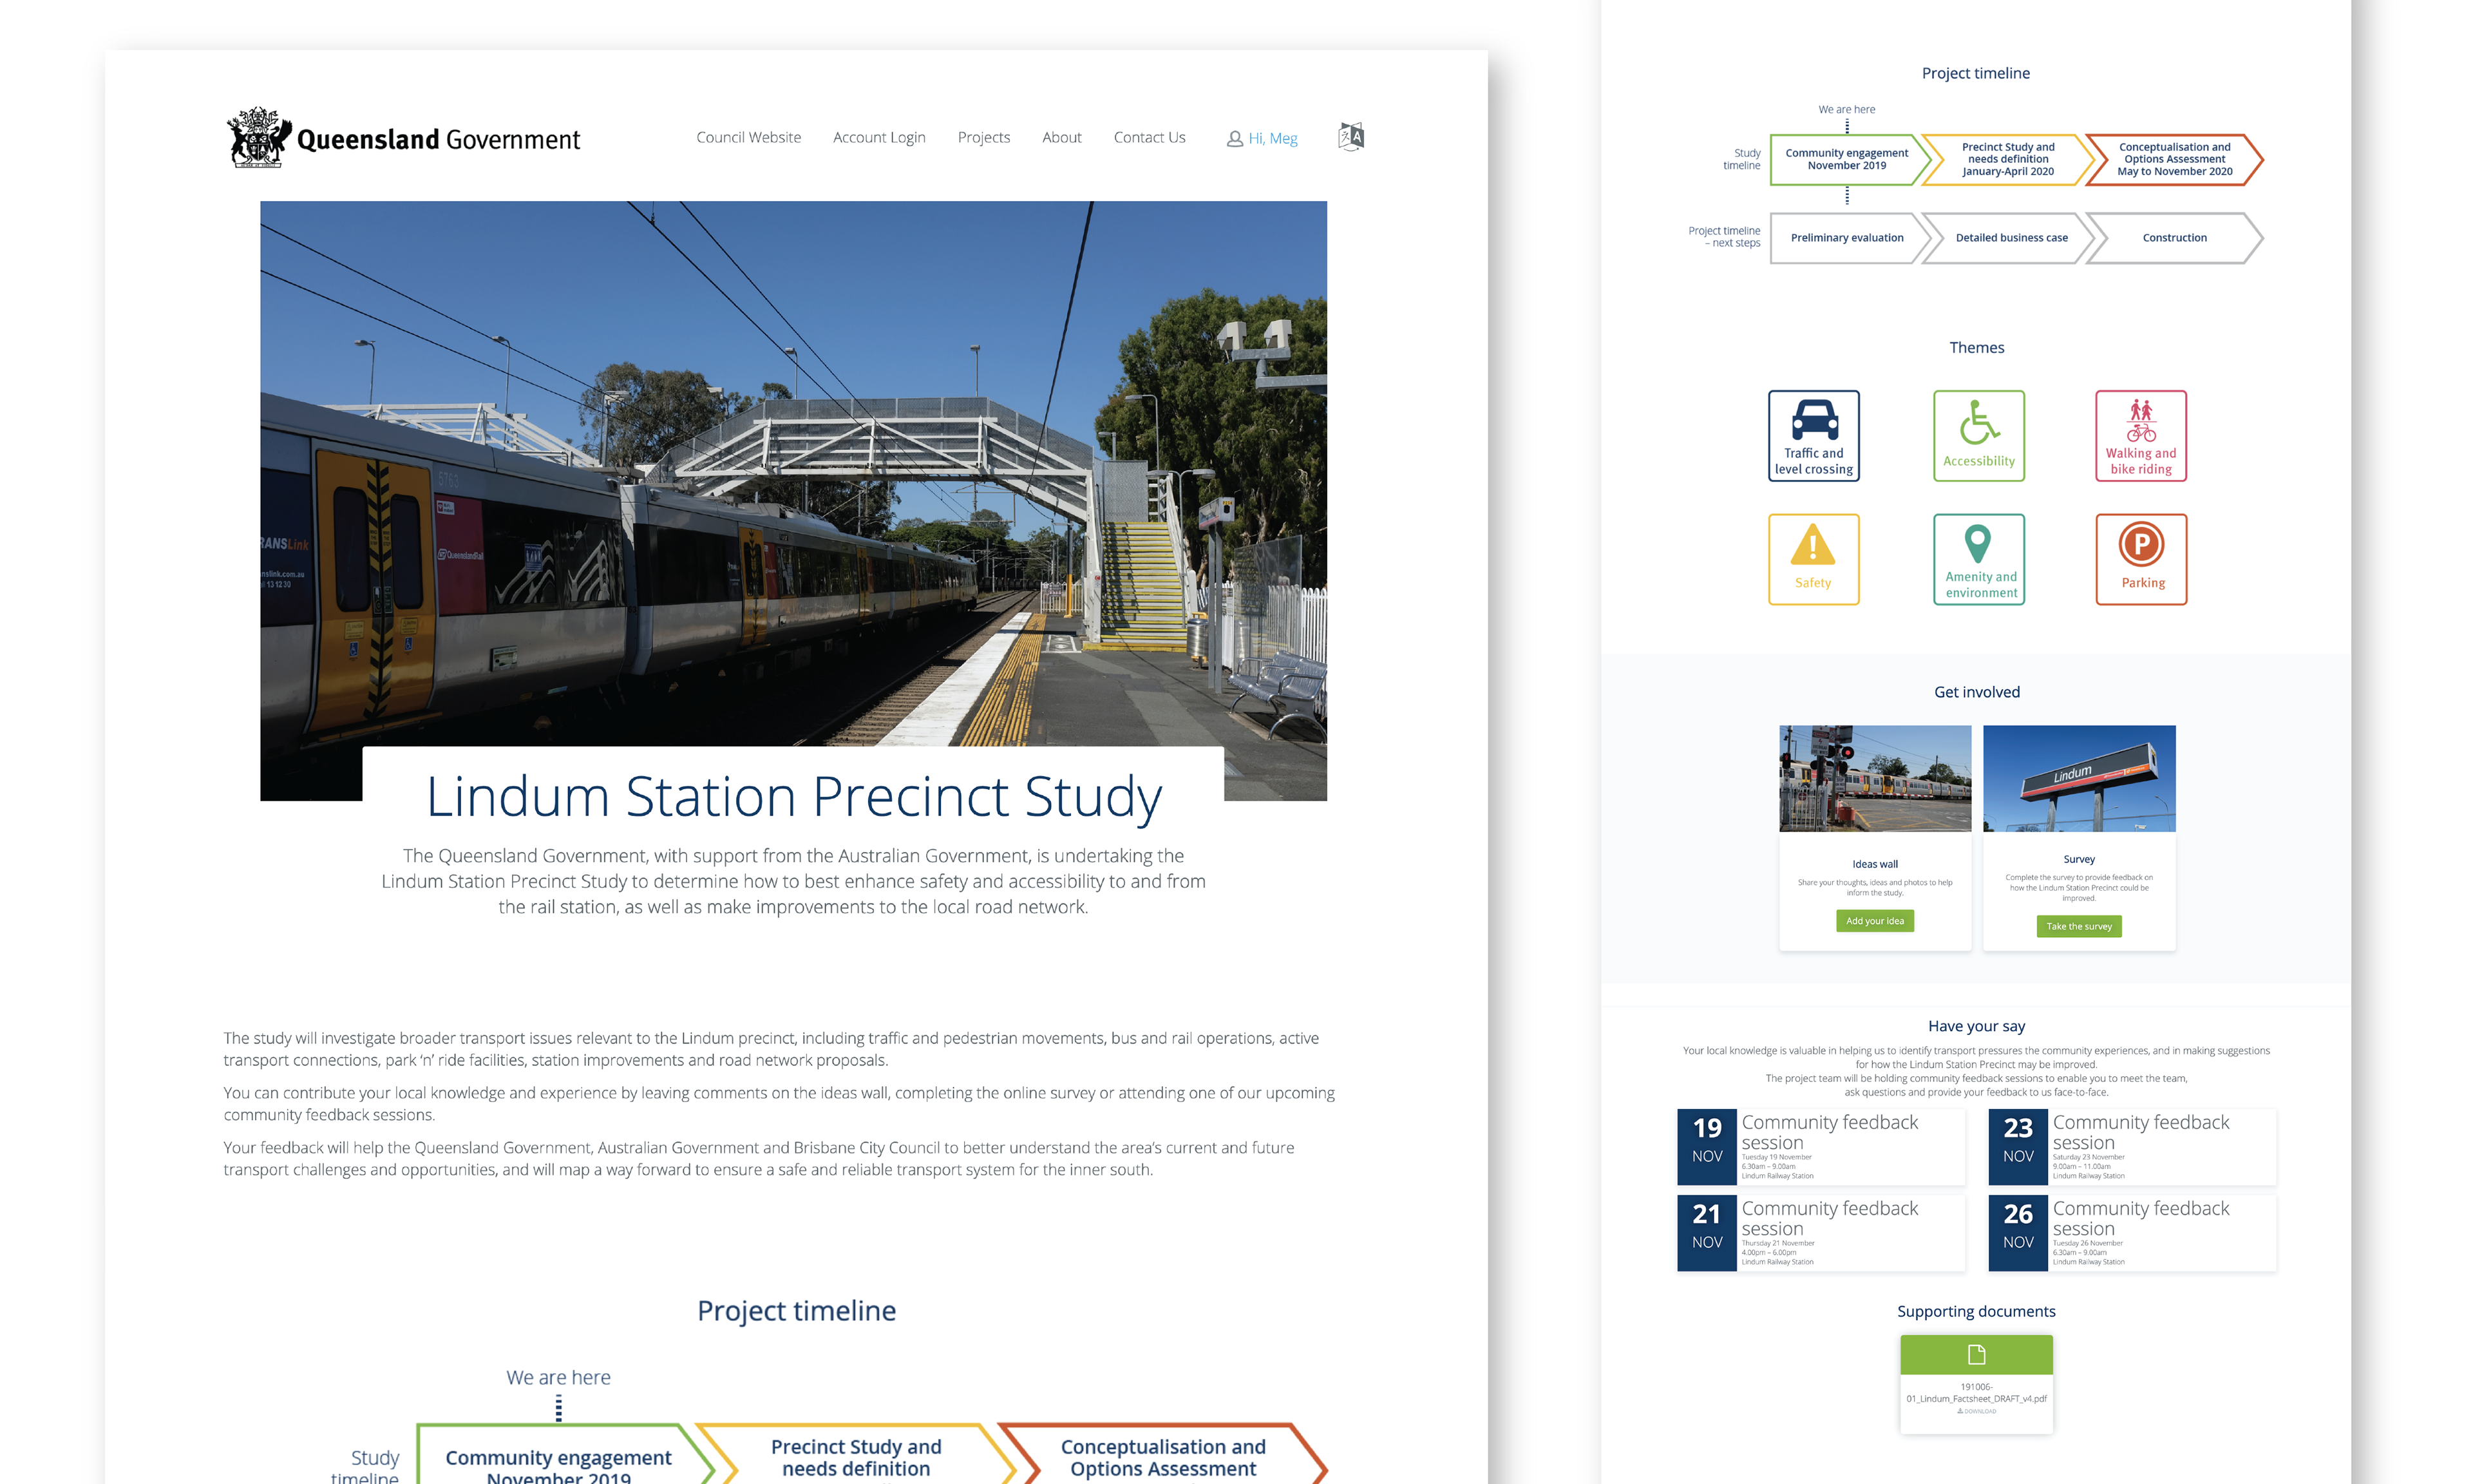Image resolution: width=2473 pixels, height=1484 pixels.
Task: Click the Themes heading in right panel
Action: (x=1976, y=348)
